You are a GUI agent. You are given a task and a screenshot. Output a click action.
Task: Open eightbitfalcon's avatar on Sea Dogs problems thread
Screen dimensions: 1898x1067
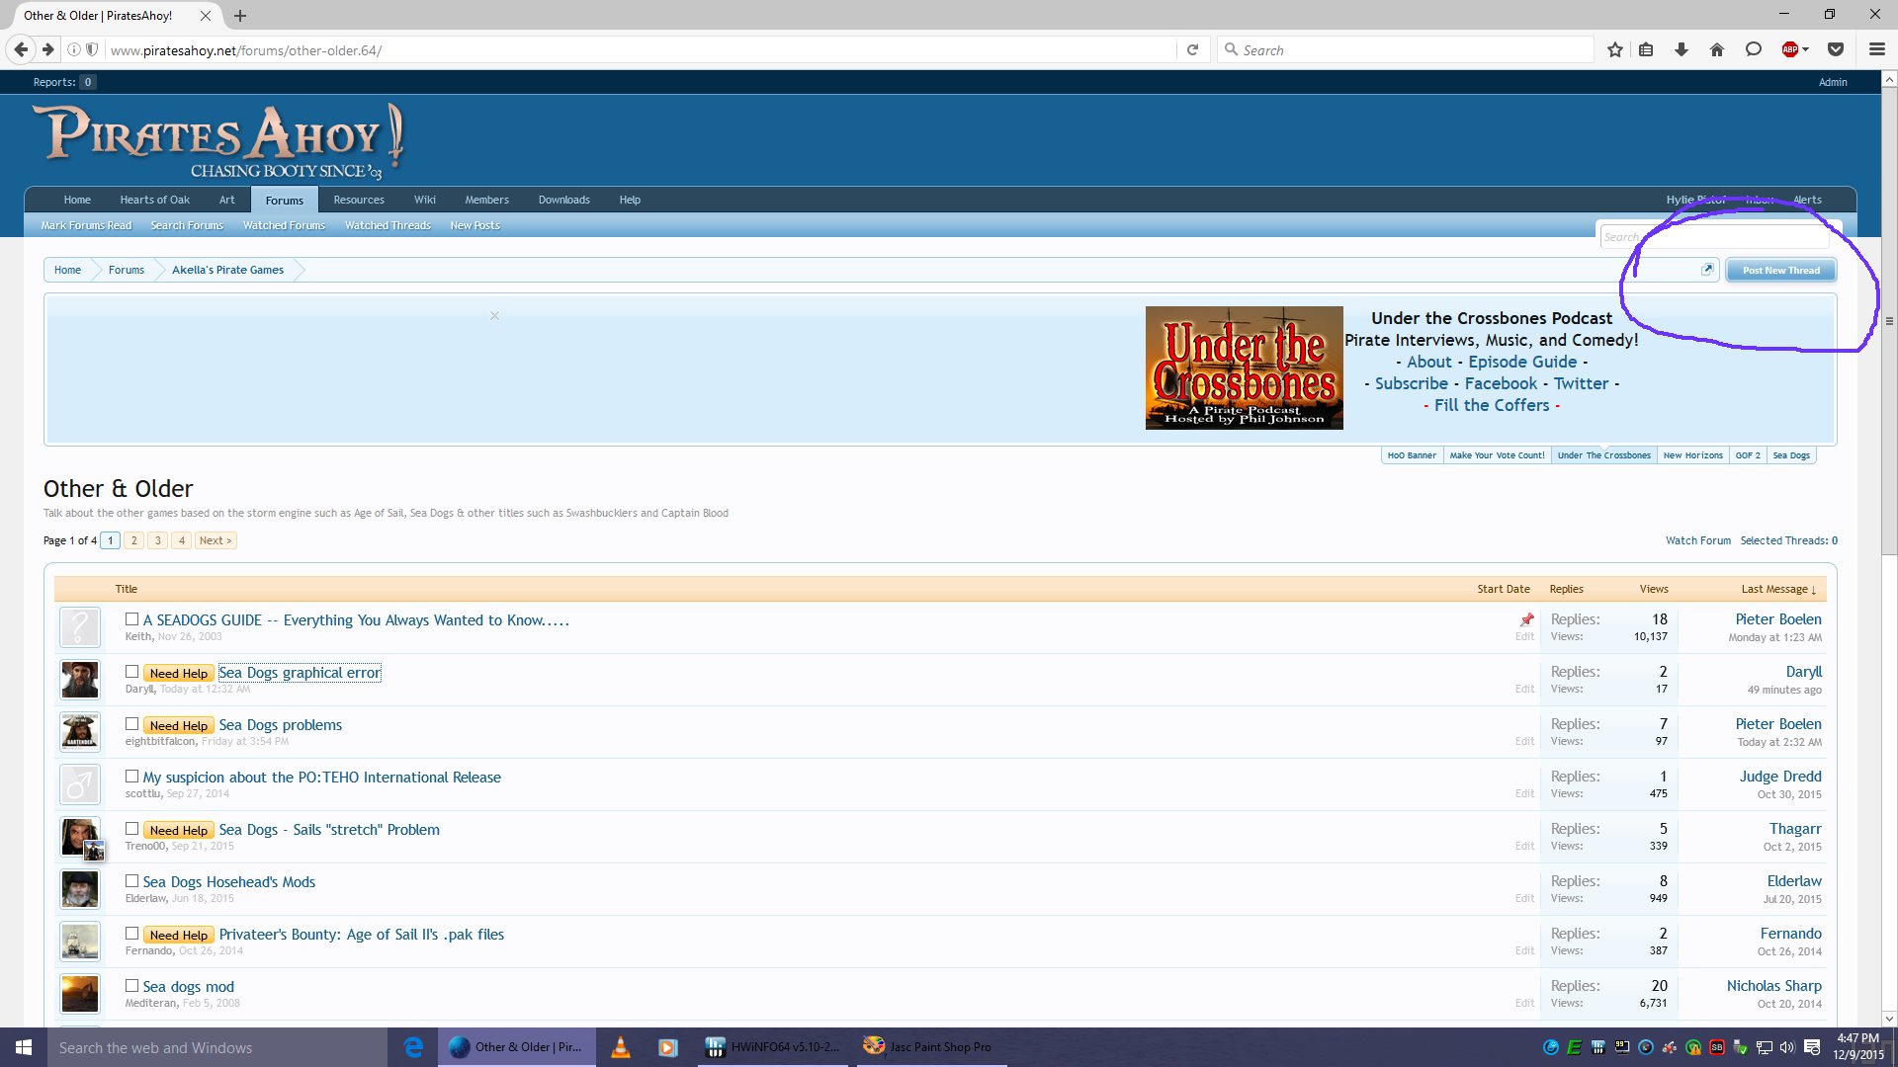[80, 732]
